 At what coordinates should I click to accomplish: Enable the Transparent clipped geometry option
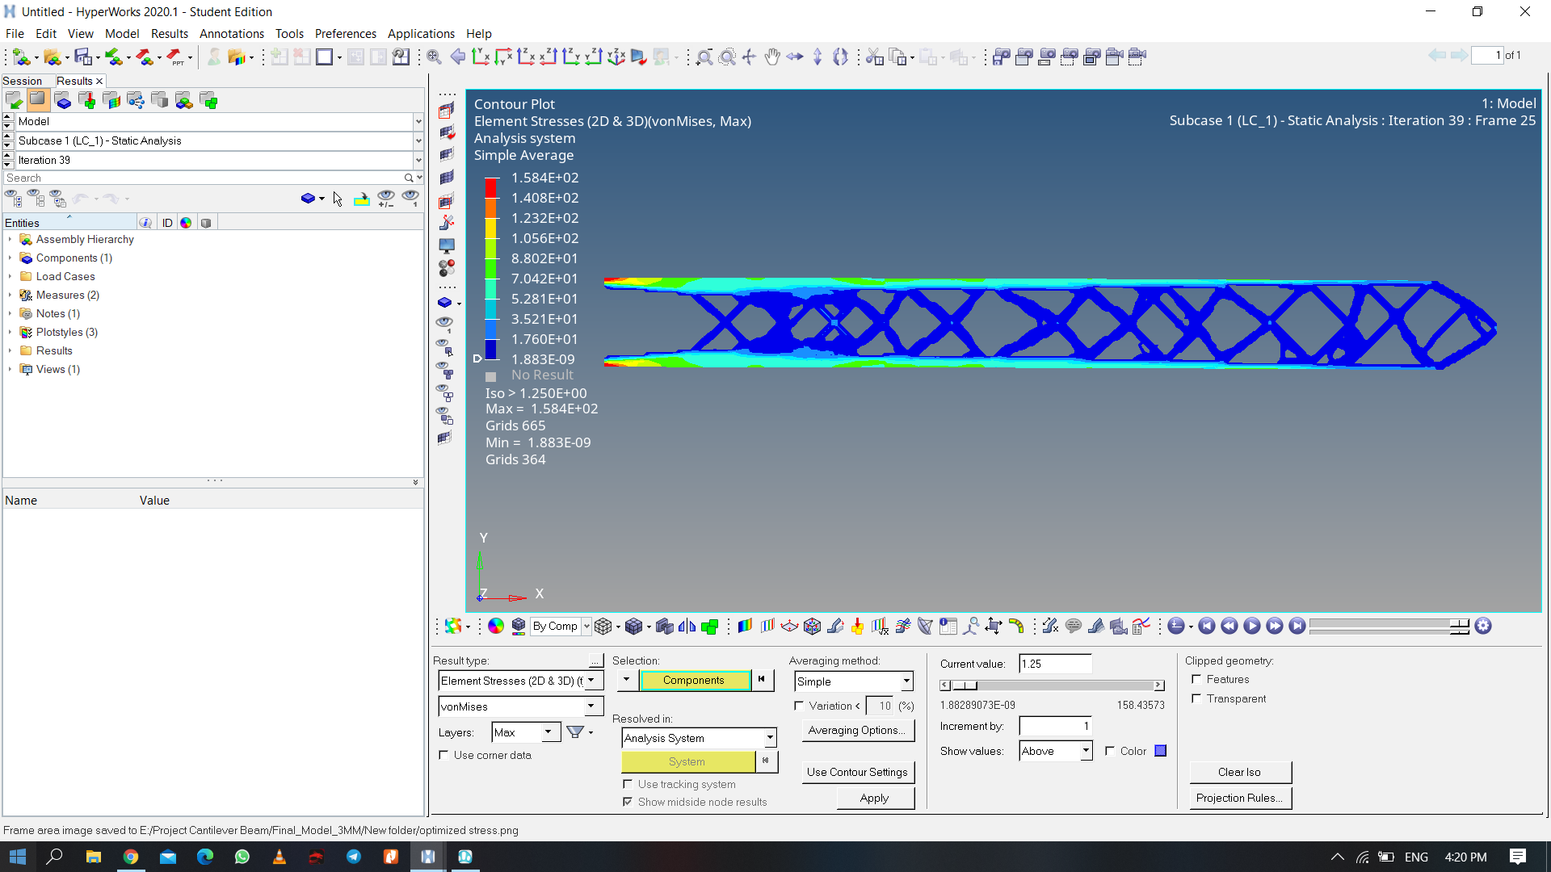(1196, 698)
